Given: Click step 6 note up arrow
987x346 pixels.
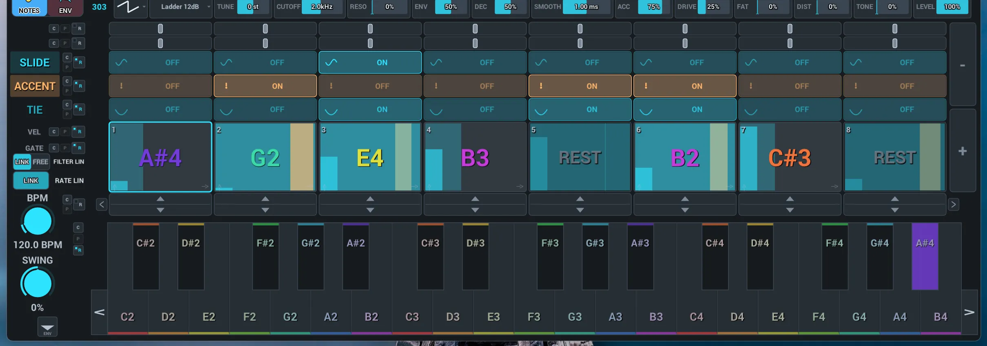Looking at the screenshot, I should click(685, 199).
